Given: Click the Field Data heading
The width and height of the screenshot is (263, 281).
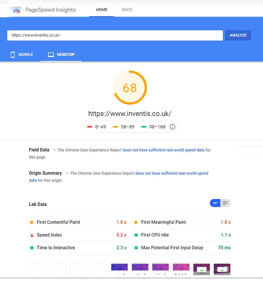Looking at the screenshot, I should (x=39, y=150).
